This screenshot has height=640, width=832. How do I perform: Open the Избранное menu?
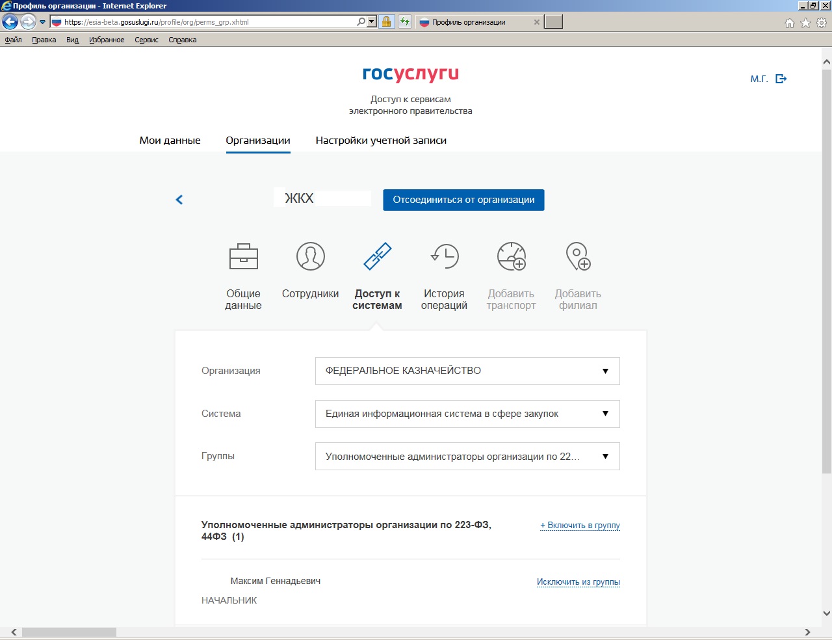(107, 40)
